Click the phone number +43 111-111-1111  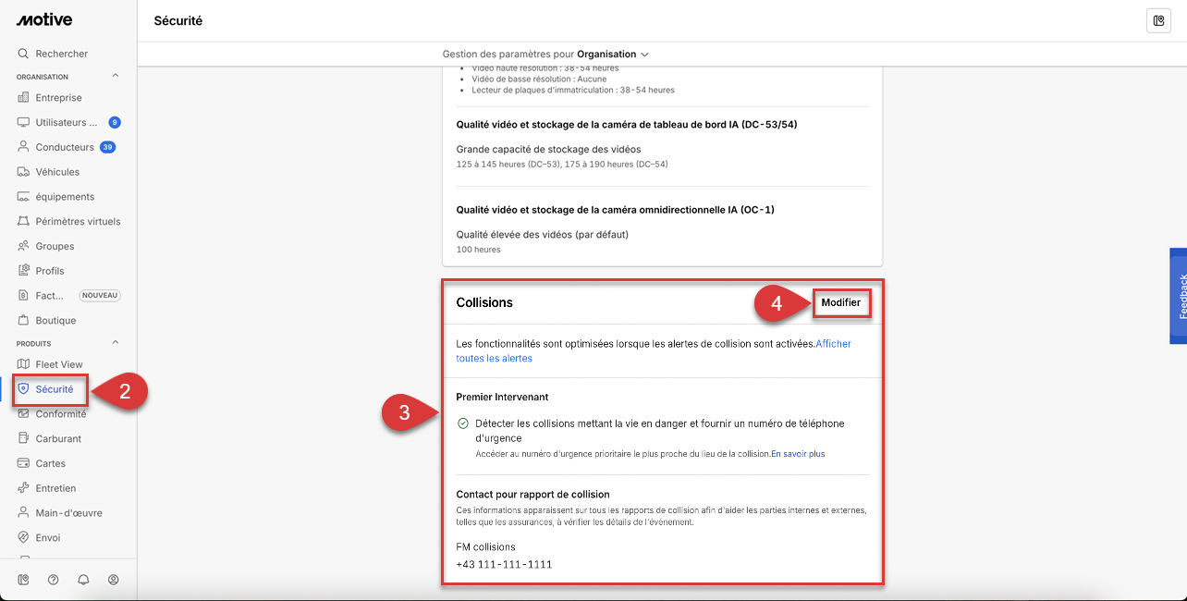[x=504, y=564]
